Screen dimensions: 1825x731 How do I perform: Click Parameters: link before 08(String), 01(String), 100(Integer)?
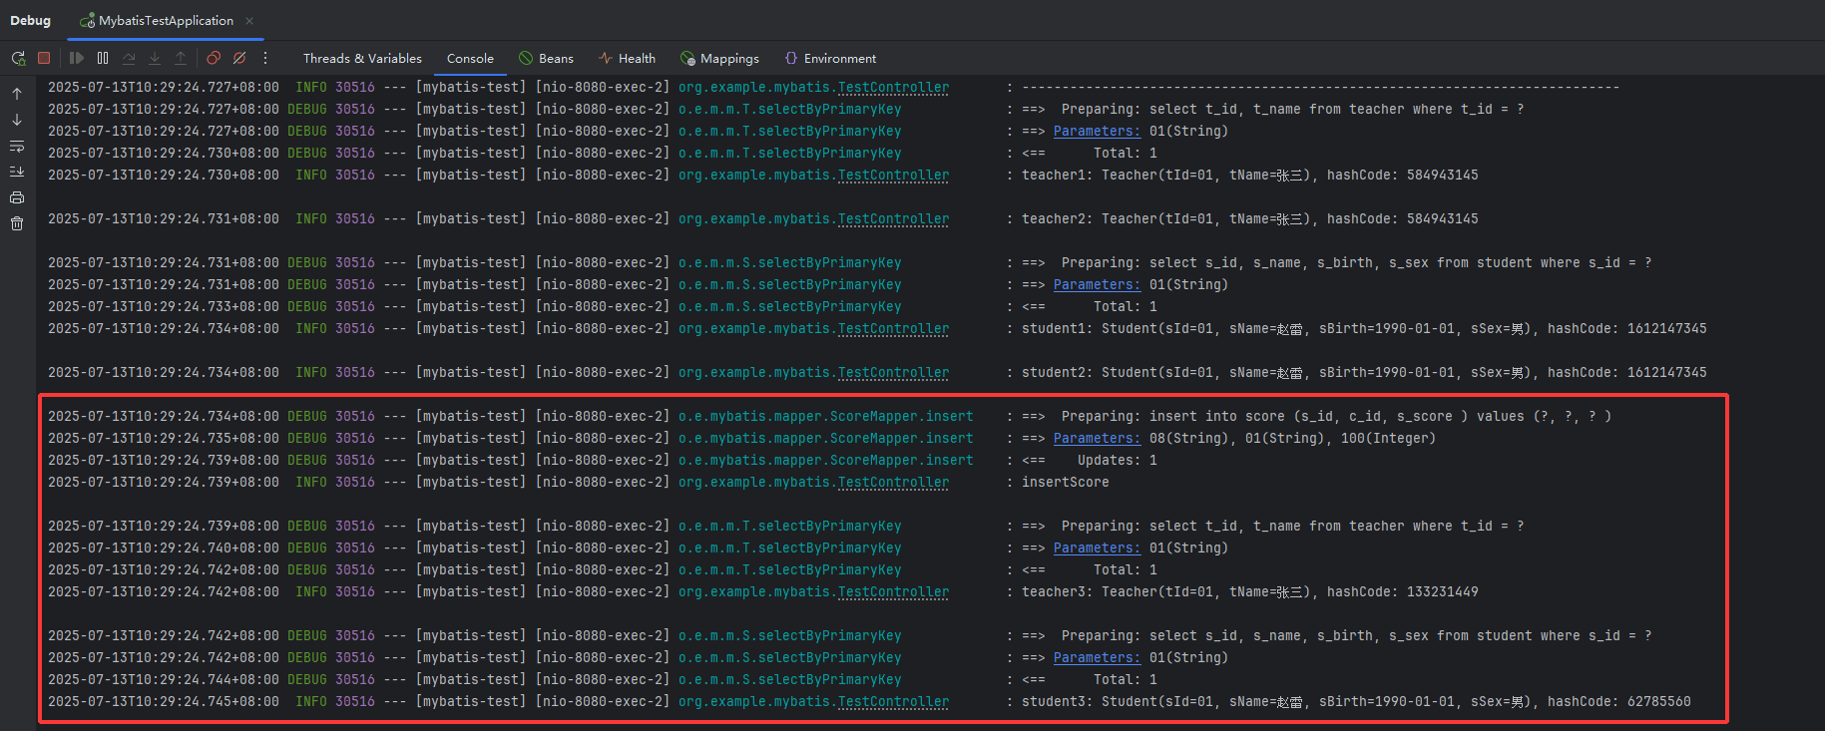[1097, 438]
